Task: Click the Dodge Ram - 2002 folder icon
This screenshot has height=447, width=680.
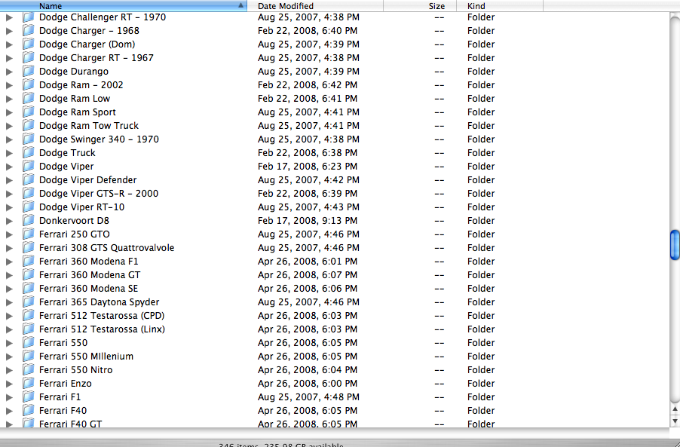Action: [x=29, y=85]
